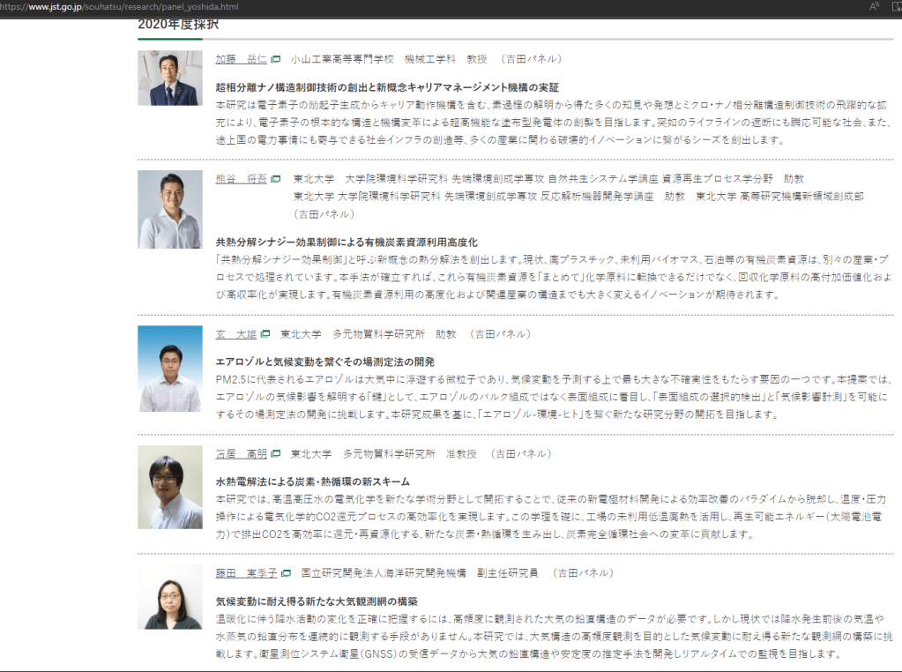The image size is (902, 672).
Task: Click the portrait photo of 笘居 高明
Action: click(x=169, y=487)
